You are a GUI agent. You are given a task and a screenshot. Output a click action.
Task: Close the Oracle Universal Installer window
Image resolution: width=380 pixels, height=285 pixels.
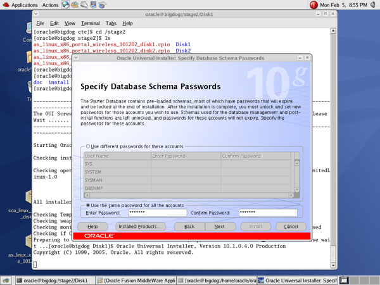(x=307, y=58)
